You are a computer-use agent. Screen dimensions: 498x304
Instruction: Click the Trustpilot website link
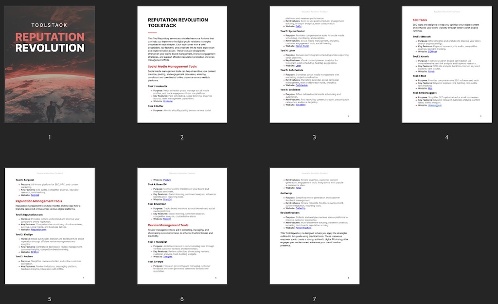click(x=168, y=256)
